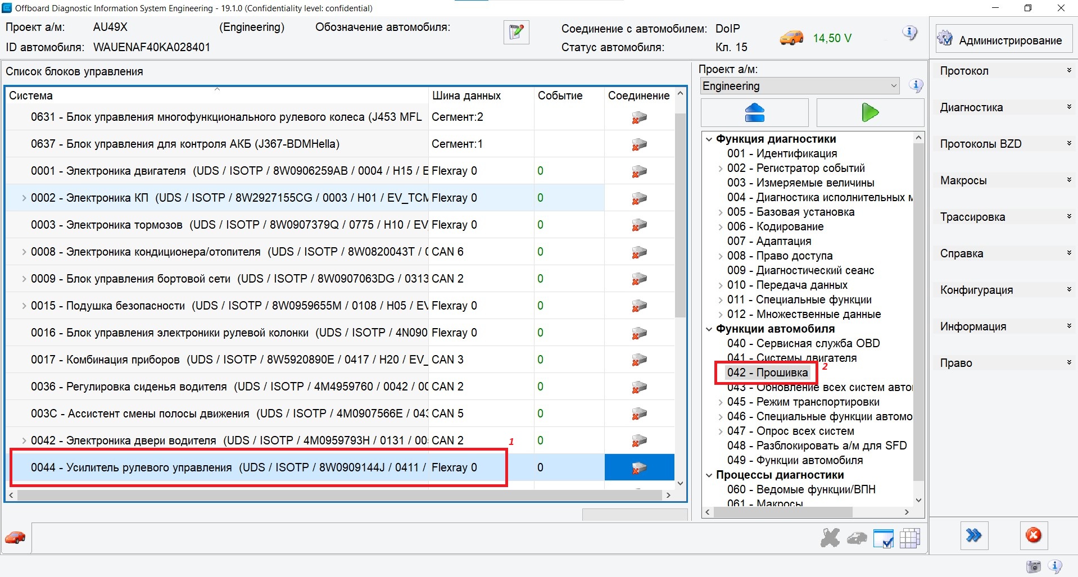Screen dimensions: 1078x577
Task: Expand 006 - Кодирование tree node
Action: (x=721, y=227)
